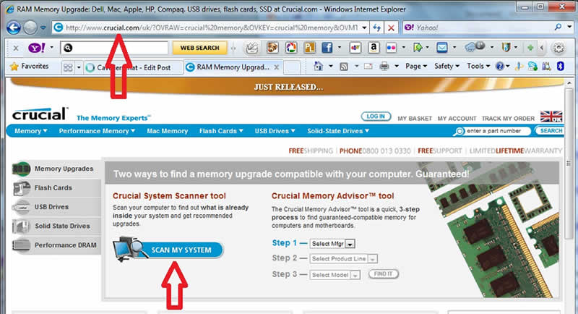Click the Crucial logo
The image size is (578, 314).
pos(40,114)
